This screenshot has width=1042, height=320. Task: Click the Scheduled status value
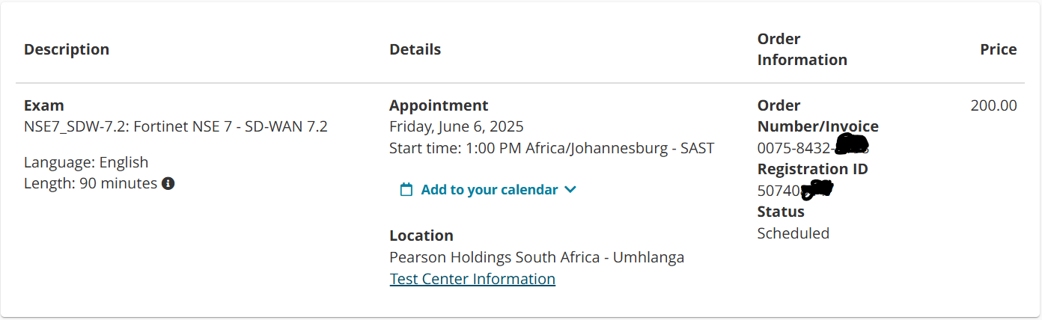point(793,233)
